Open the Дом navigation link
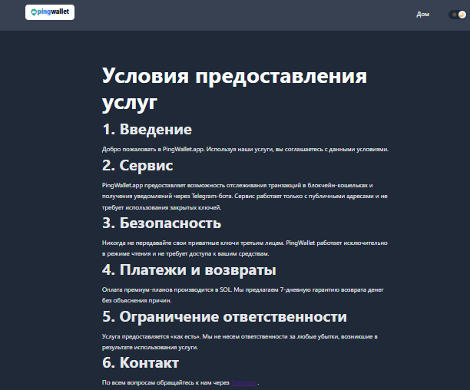470x390 pixels. point(422,14)
